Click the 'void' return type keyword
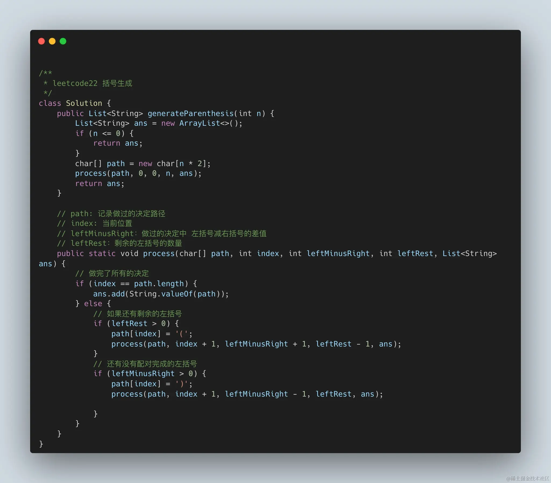551x483 pixels. pyautogui.click(x=129, y=253)
